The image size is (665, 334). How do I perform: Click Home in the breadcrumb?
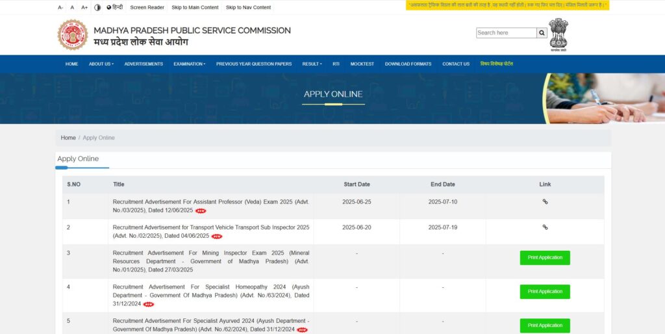tap(68, 138)
